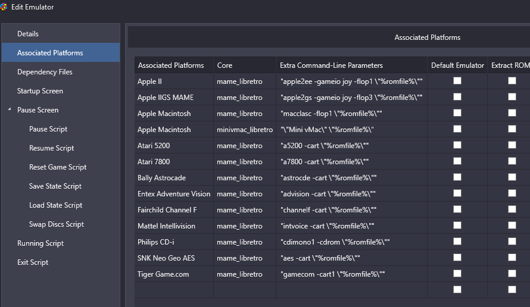Check Default Emulator for minivmac_libretro row
The image size is (530, 307).
[457, 129]
